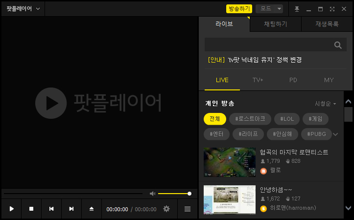
Task: Minimize the player window
Action: click(x=308, y=10)
